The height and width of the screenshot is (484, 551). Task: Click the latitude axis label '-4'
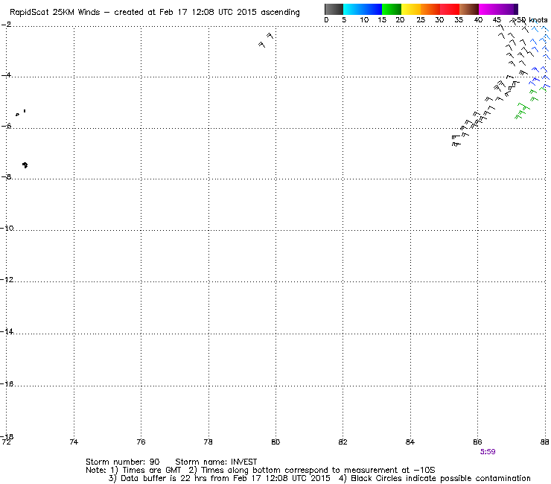6,75
